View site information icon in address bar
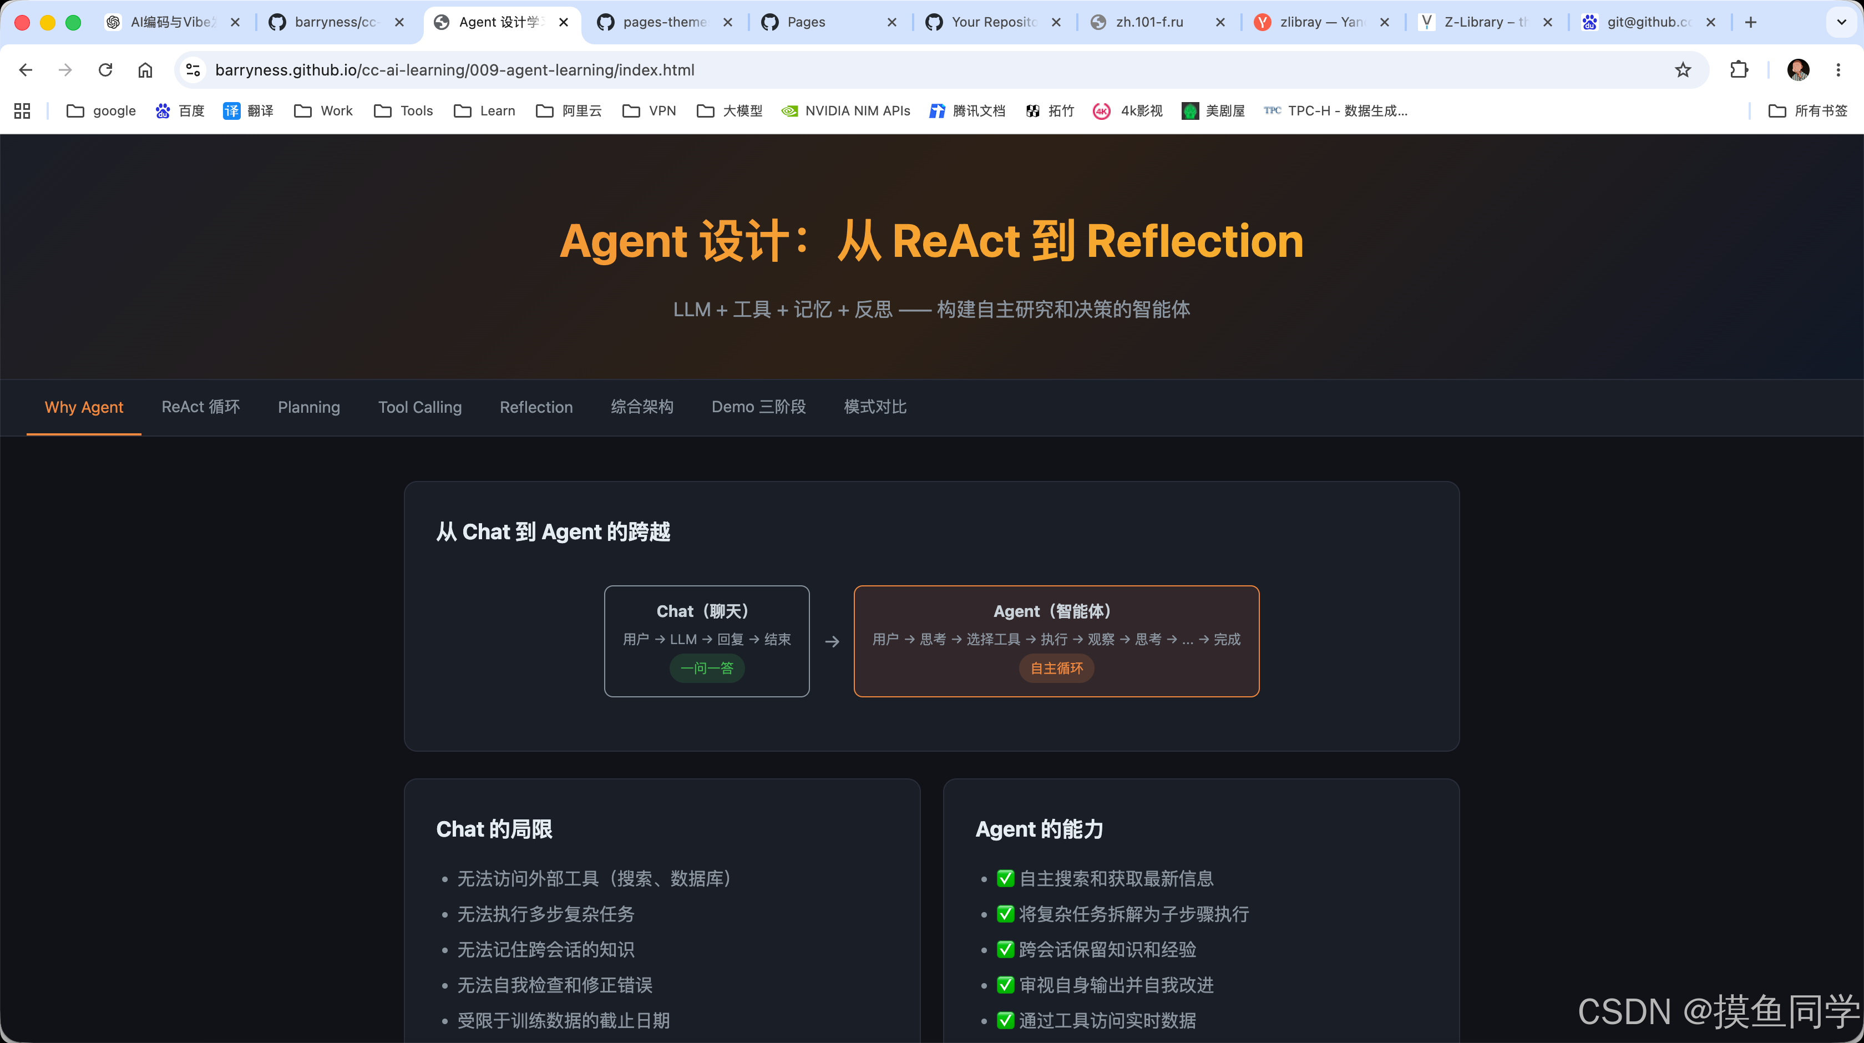1864x1043 pixels. [193, 69]
